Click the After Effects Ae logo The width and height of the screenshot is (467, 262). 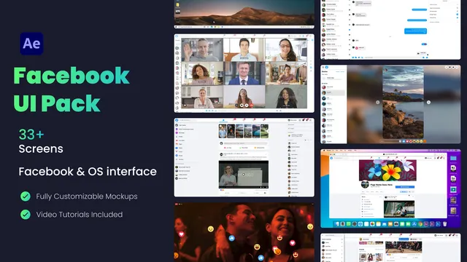pos(31,44)
